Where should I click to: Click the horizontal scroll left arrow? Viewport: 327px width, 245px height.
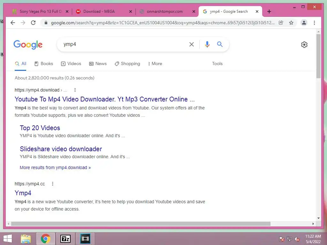tap(8, 224)
